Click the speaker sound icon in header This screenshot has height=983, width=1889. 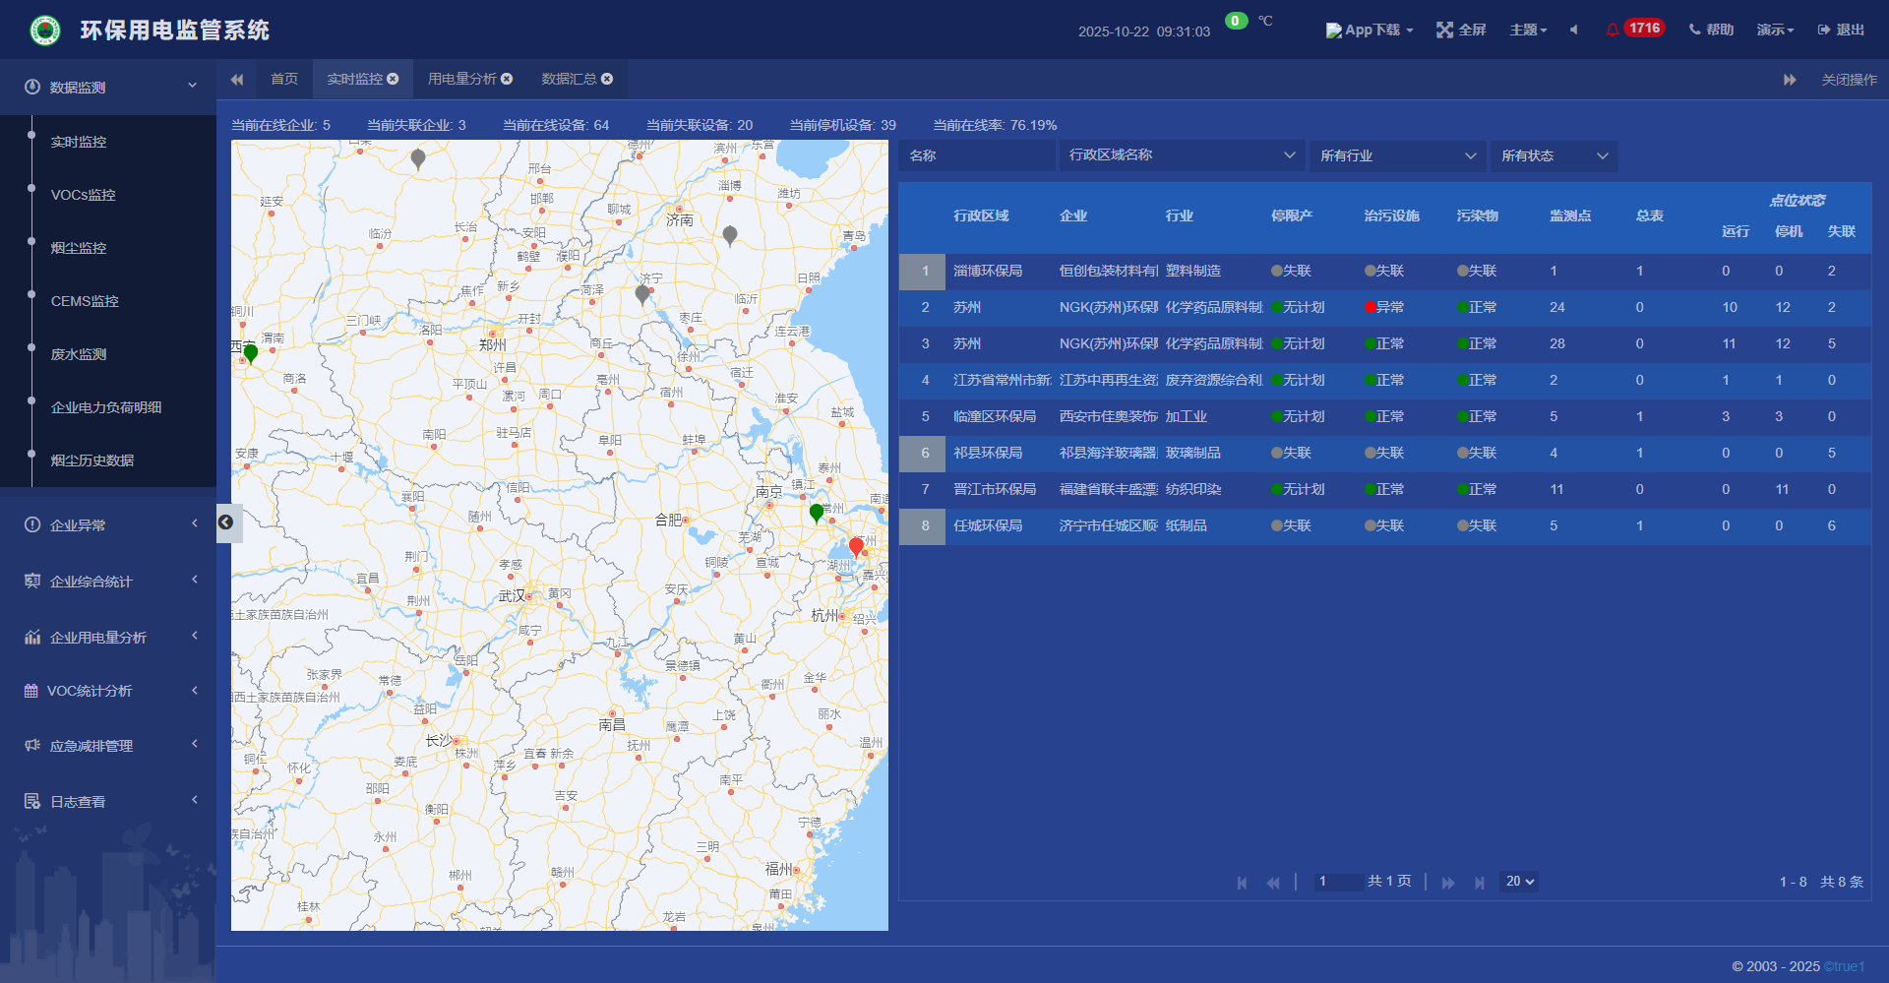pos(1574,30)
